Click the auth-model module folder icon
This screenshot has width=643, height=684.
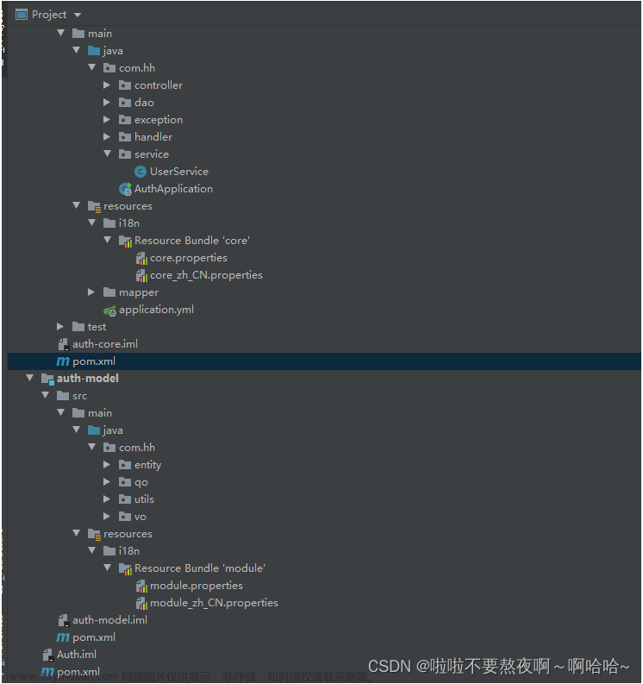pyautogui.click(x=47, y=379)
